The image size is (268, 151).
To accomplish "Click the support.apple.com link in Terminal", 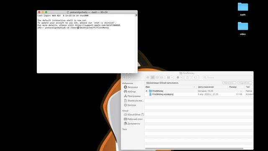I will pyautogui.click(x=98, y=25).
